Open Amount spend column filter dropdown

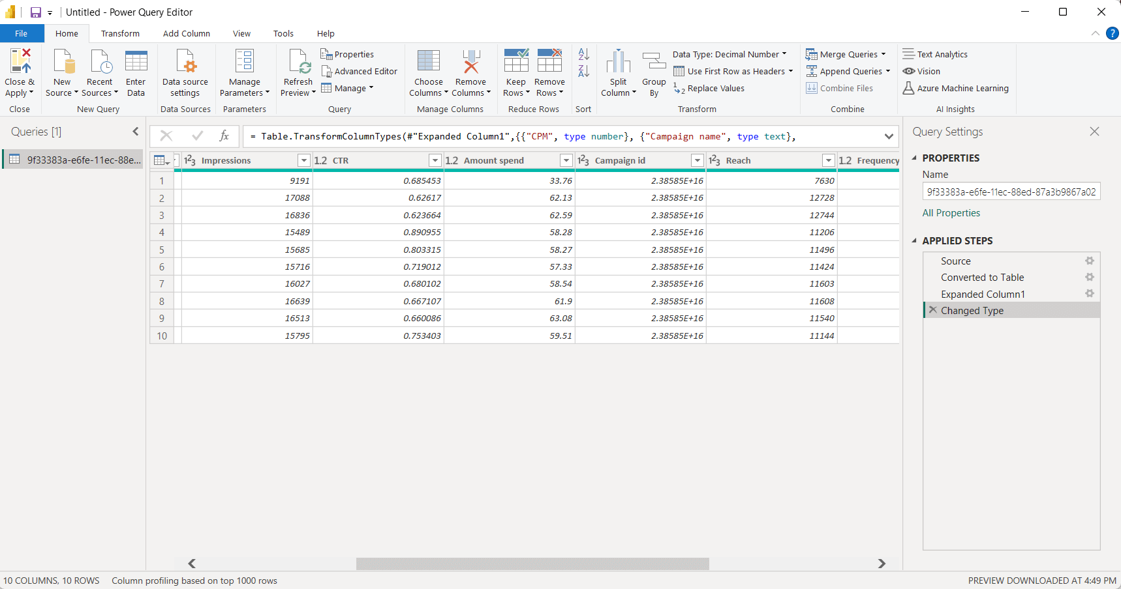(x=566, y=160)
